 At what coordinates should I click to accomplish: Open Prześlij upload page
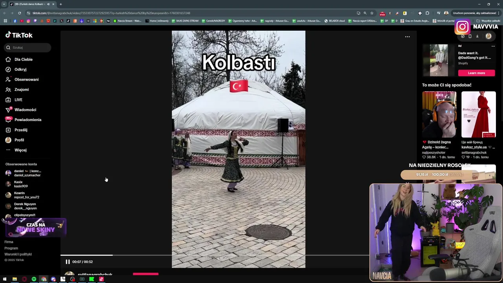(16, 130)
